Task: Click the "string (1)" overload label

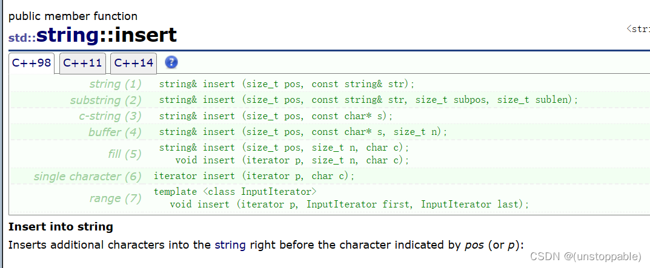Action: tap(115, 84)
